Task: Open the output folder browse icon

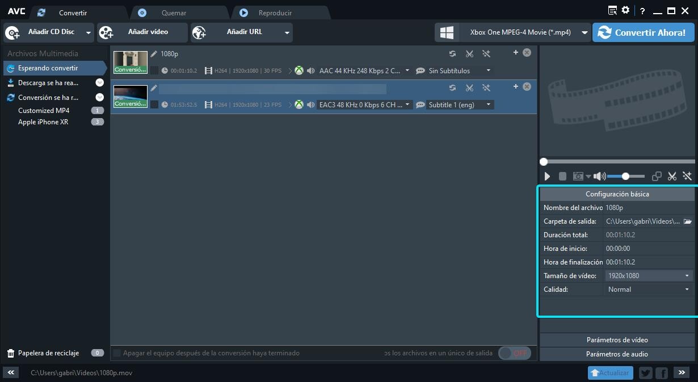Action: 688,221
